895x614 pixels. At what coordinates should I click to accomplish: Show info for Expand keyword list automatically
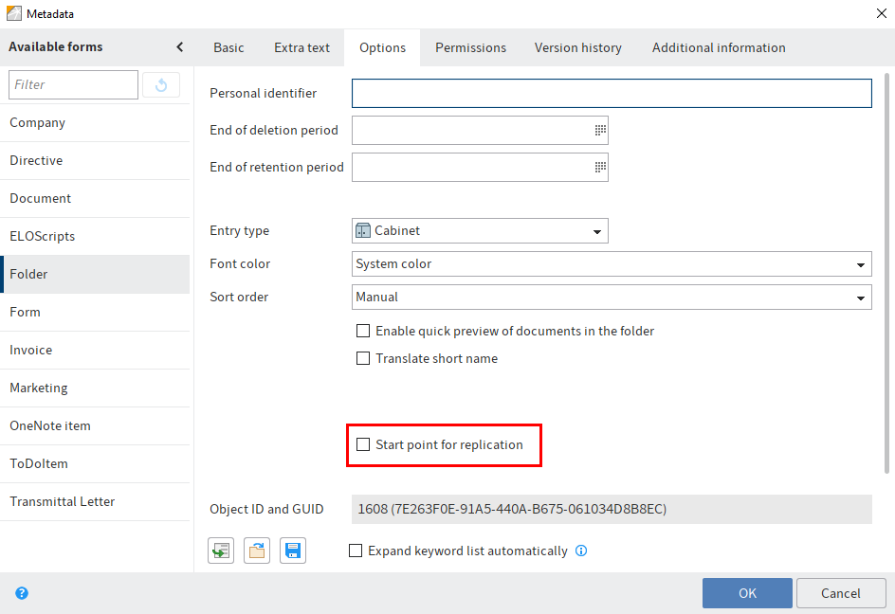coord(581,551)
